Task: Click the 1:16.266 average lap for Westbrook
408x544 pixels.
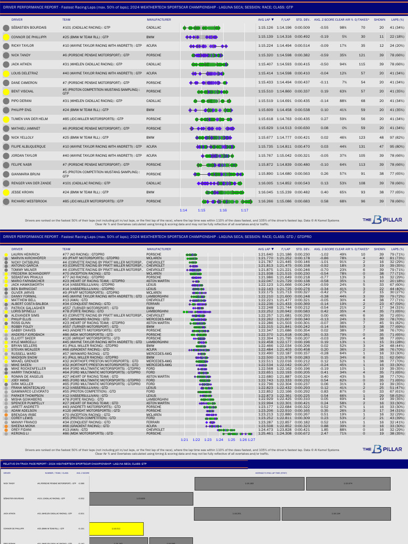Action: pyautogui.click(x=266, y=201)
